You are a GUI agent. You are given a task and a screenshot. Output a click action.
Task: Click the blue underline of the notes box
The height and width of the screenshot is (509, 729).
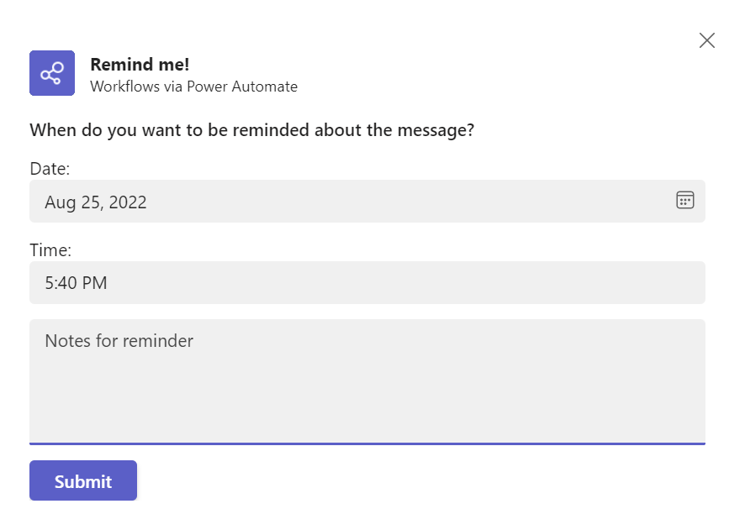(x=367, y=443)
